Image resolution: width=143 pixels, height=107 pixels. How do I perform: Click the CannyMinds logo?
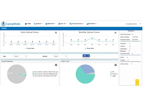point(11,24)
